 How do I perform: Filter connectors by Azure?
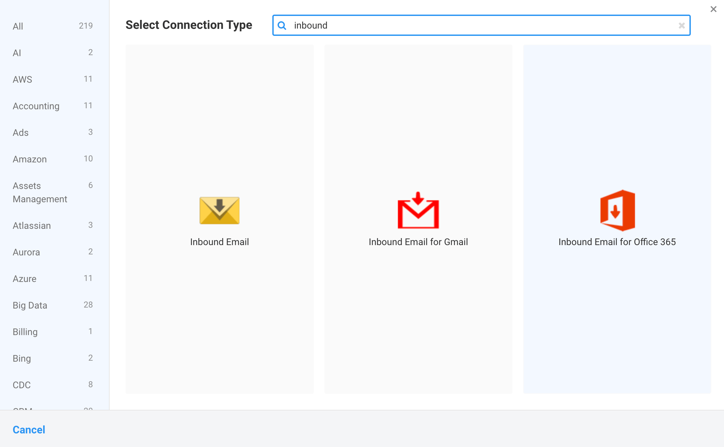(x=24, y=279)
